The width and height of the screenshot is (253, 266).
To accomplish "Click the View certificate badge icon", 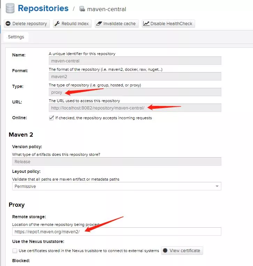I will 165,251.
